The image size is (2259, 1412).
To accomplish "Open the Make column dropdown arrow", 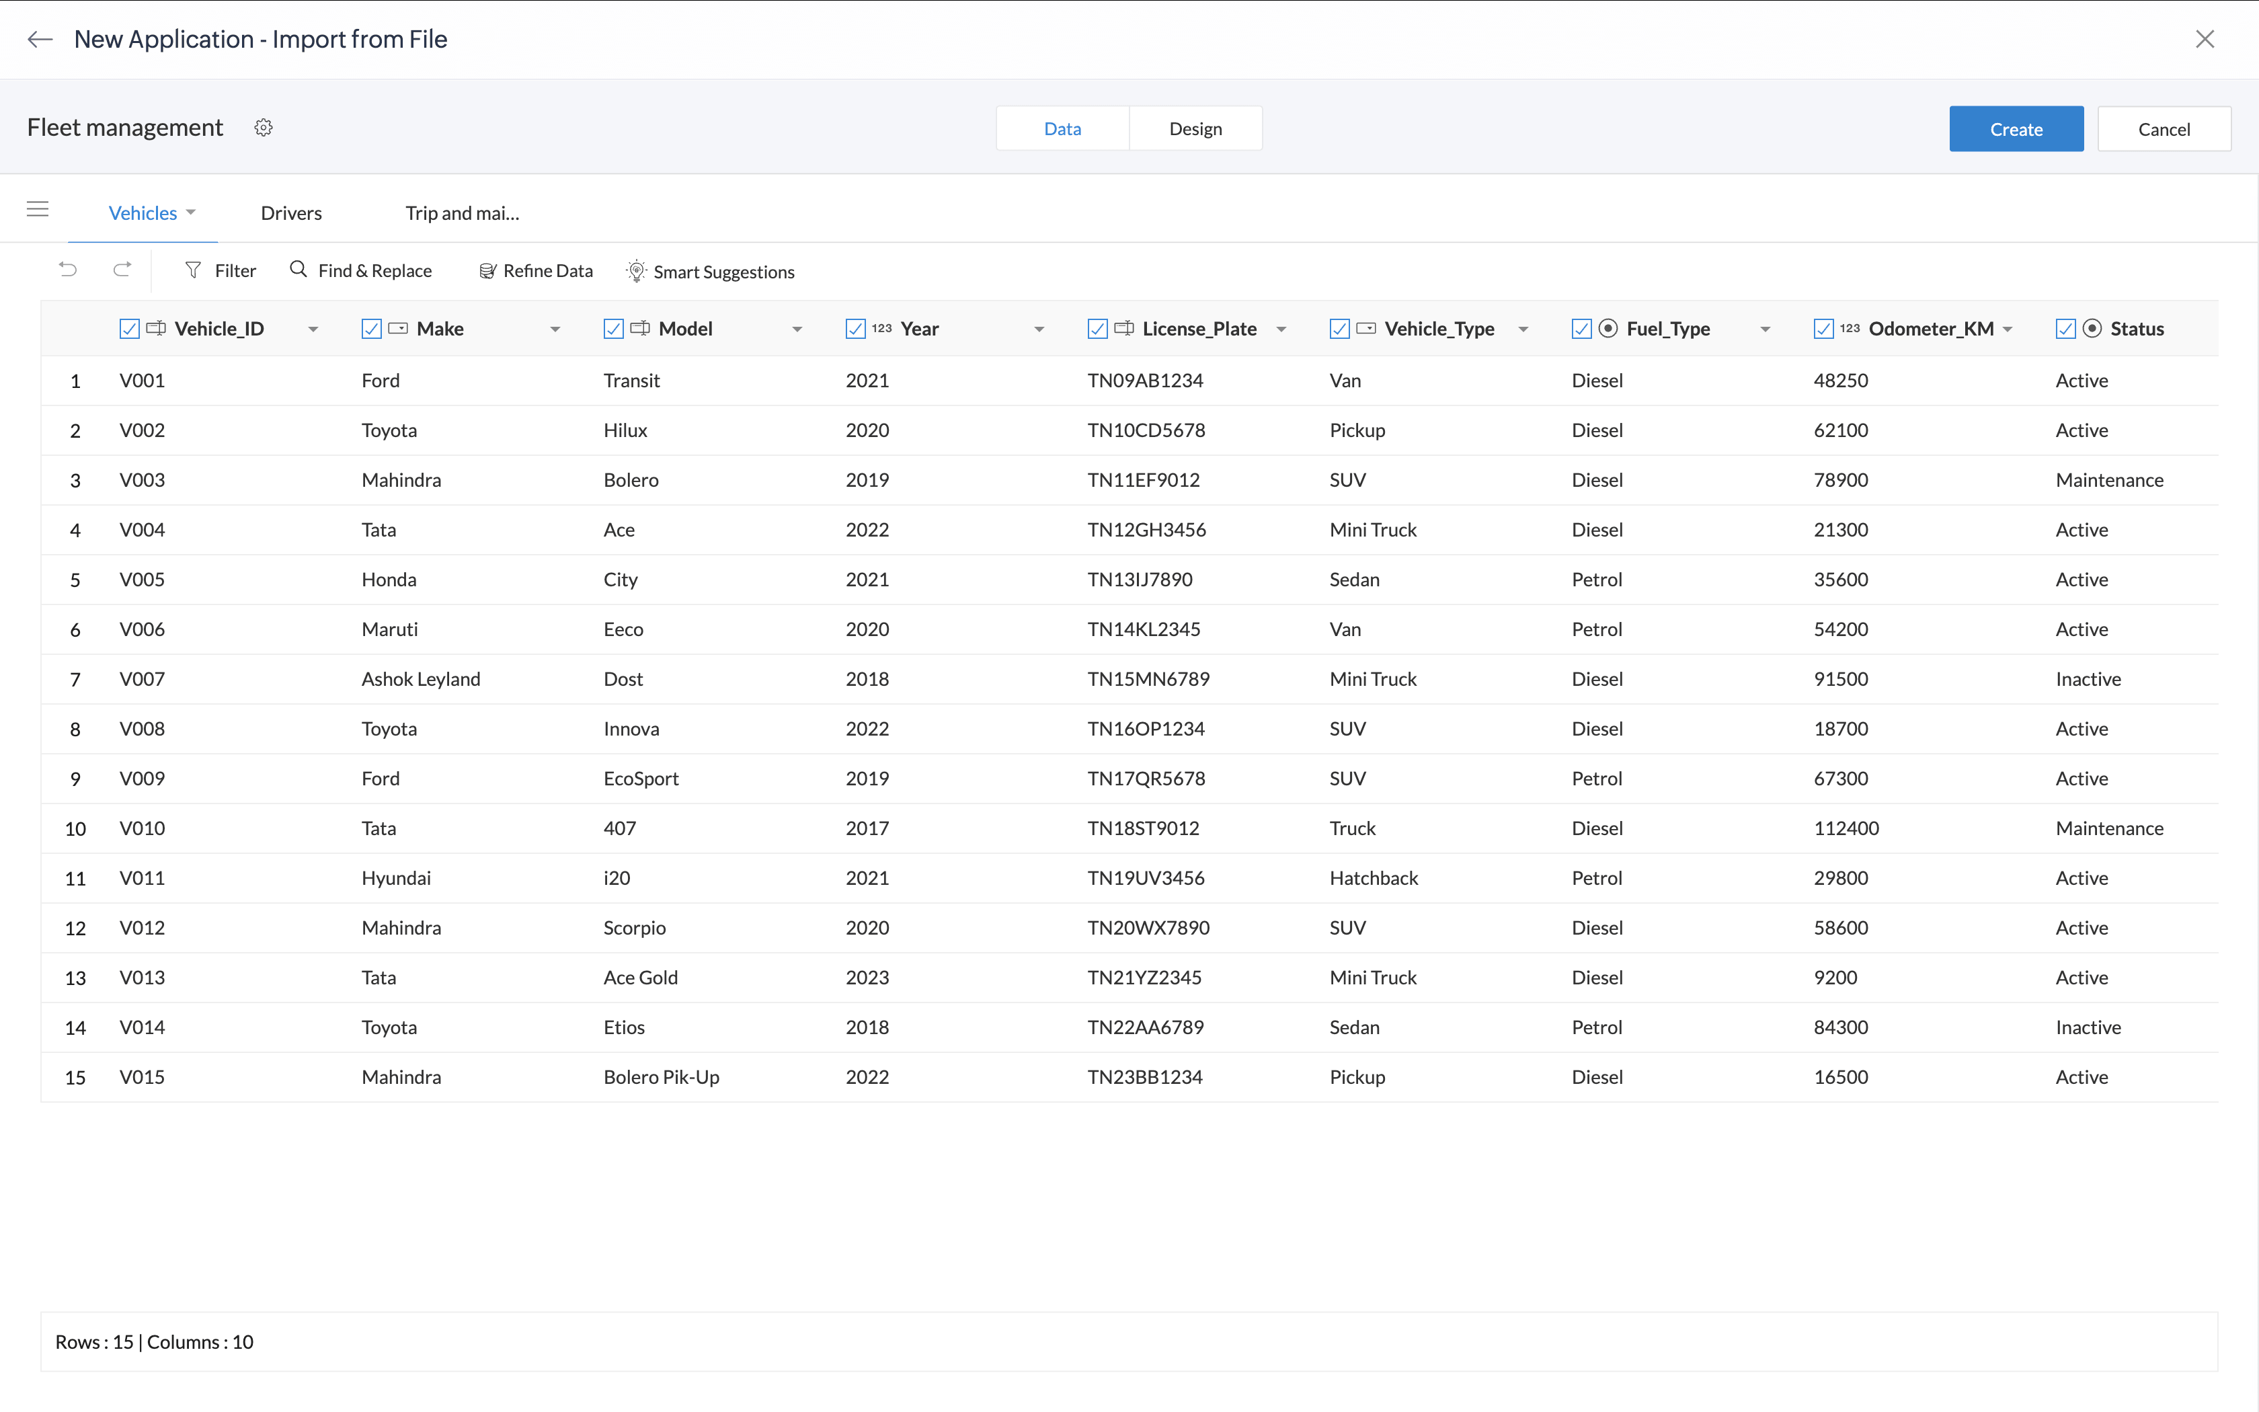I will coord(555,329).
